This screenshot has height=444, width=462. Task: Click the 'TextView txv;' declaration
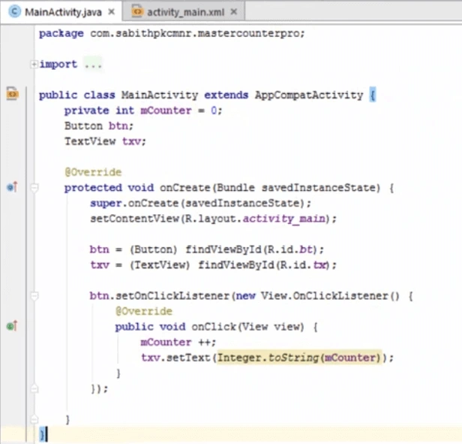coord(105,141)
